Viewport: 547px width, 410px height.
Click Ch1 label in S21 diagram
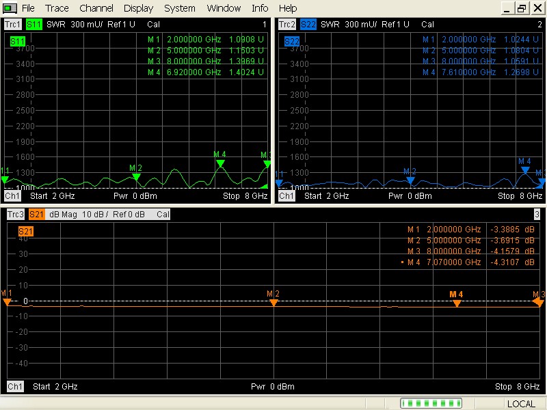(x=15, y=386)
